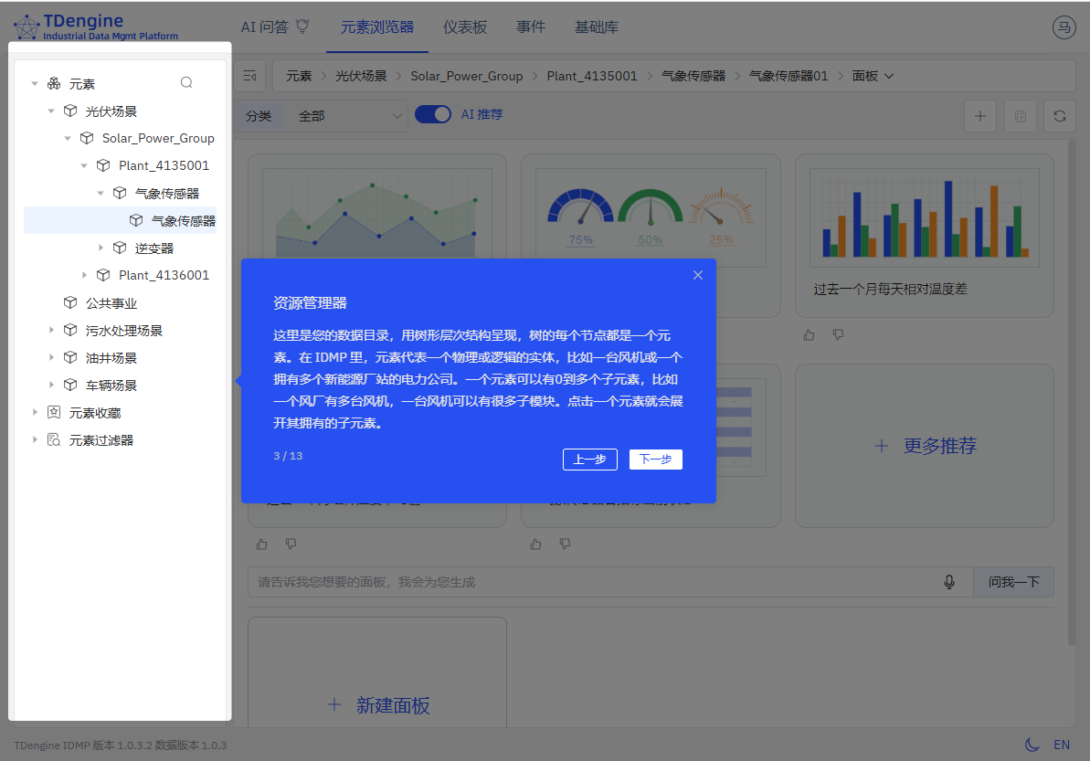This screenshot has width=1090, height=761.
Task: Click the plus add panel icon
Action: click(980, 116)
